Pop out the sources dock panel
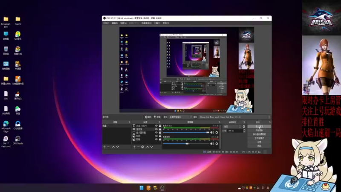Screen dimensions: 341x192 (159, 122)
